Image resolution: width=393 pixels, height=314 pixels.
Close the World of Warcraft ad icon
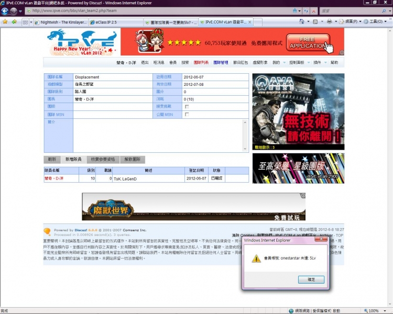[x=303, y=196]
